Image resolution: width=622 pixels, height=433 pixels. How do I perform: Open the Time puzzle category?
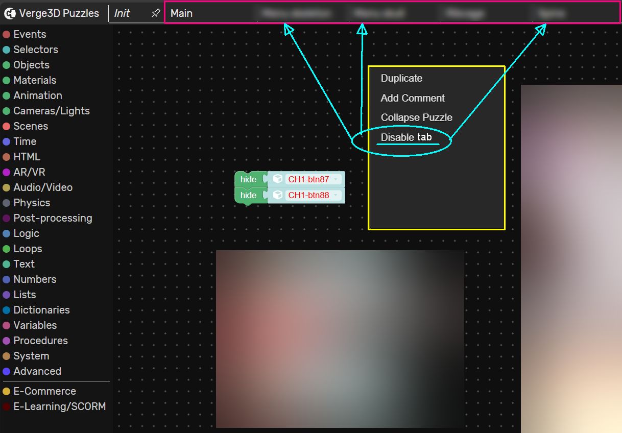click(19, 141)
